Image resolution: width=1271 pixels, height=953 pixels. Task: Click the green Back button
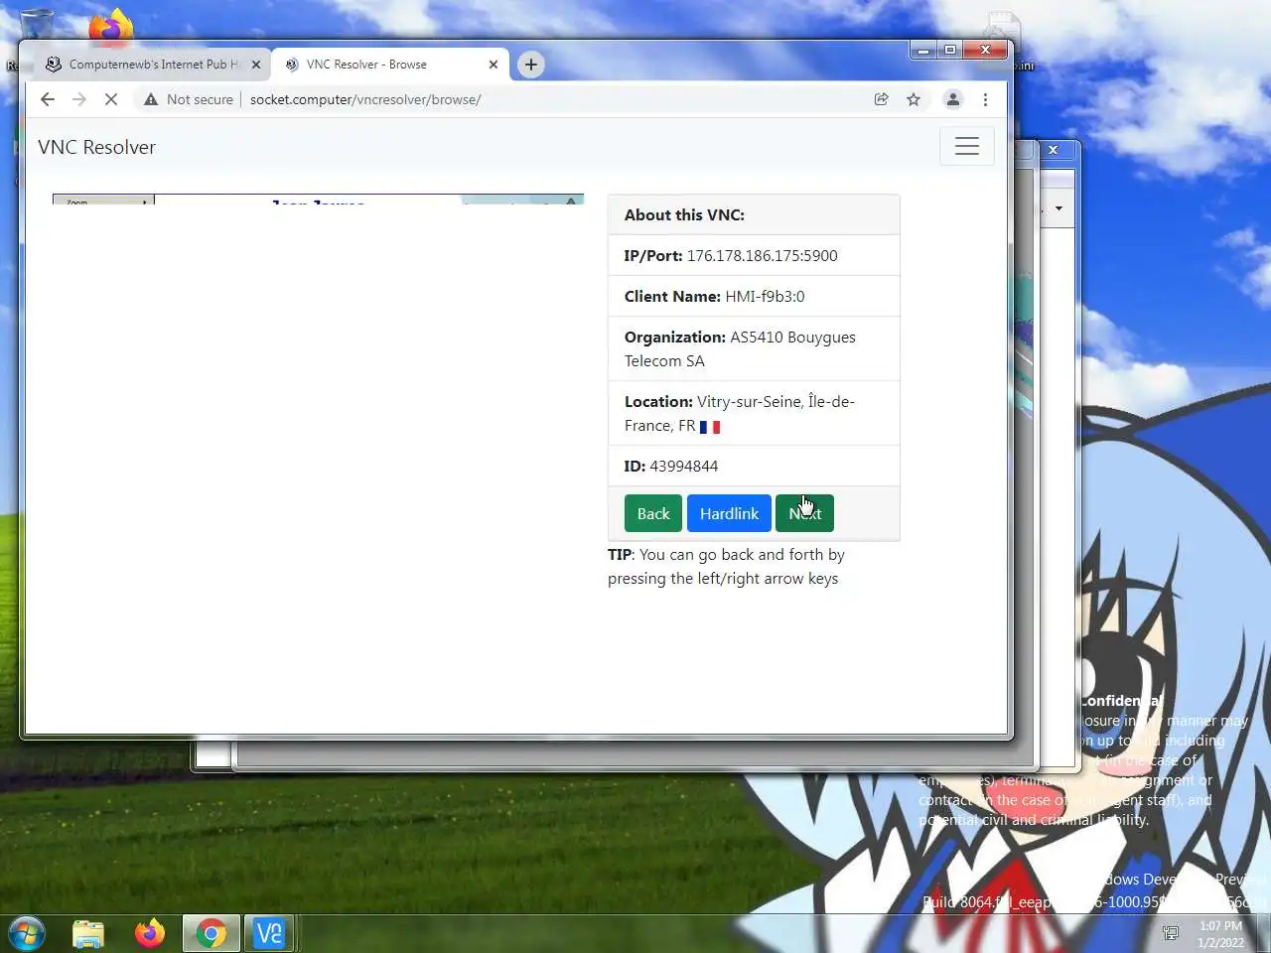click(x=653, y=513)
